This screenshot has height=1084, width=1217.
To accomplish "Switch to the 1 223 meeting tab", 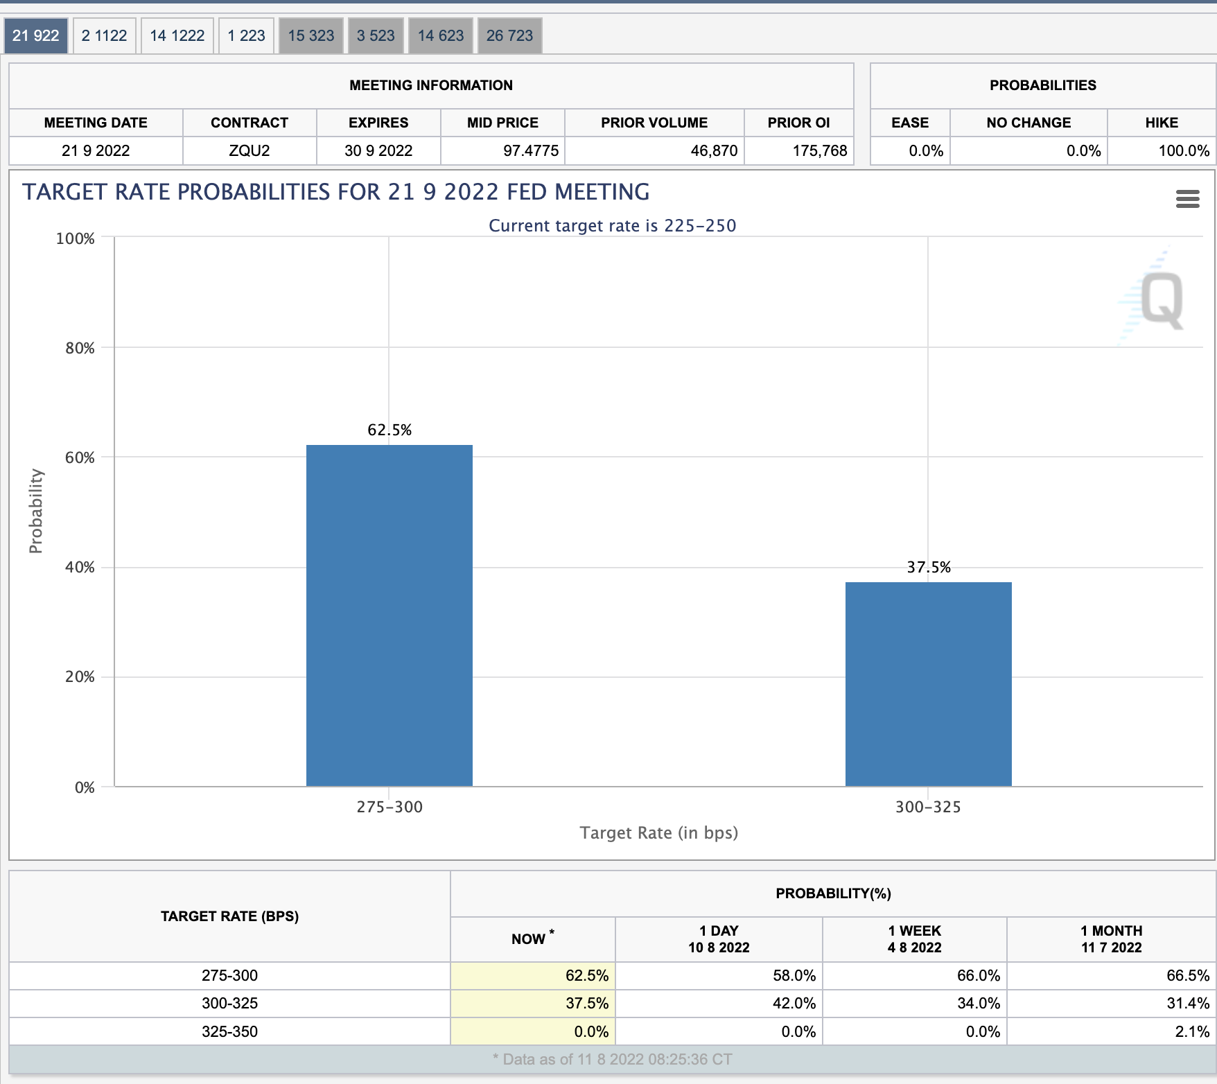I will (x=247, y=36).
